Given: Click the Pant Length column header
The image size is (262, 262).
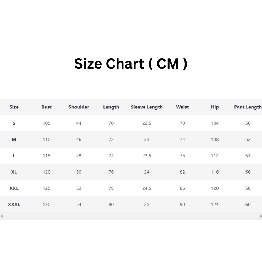Looking at the screenshot, I should [248, 107].
